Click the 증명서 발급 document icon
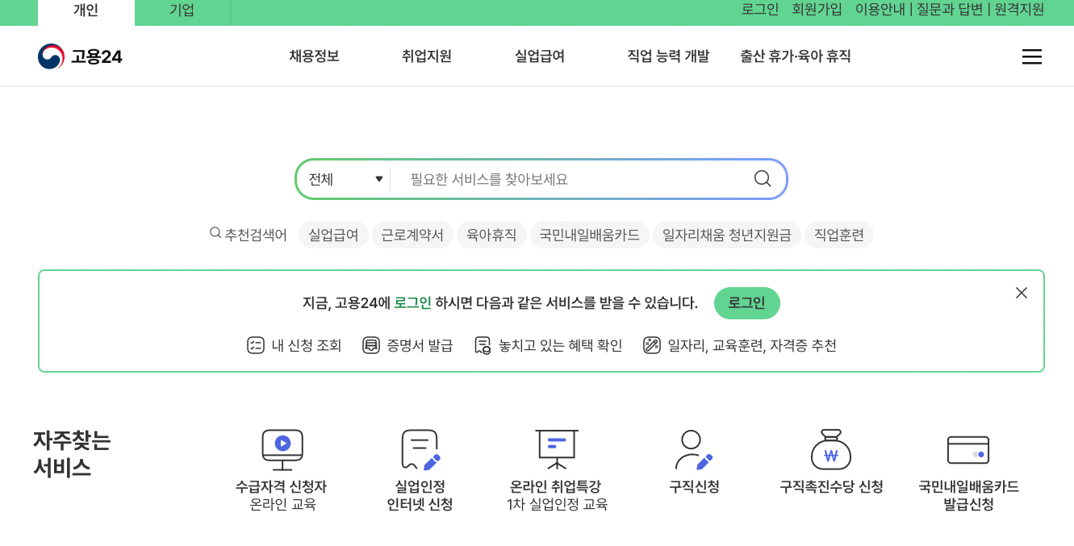1074x546 pixels. [370, 344]
